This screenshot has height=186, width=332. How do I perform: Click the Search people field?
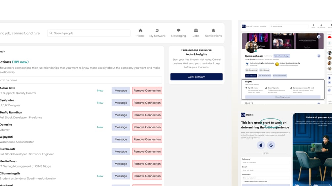89,33
